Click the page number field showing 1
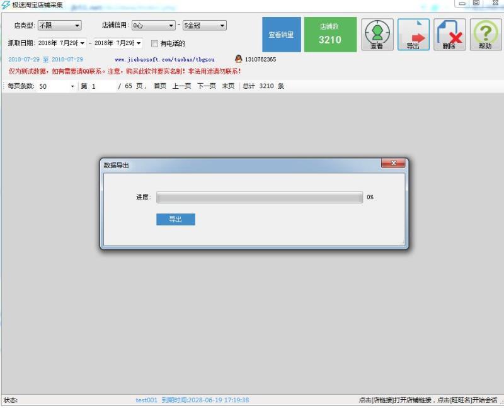This screenshot has width=504, height=408. (x=102, y=86)
